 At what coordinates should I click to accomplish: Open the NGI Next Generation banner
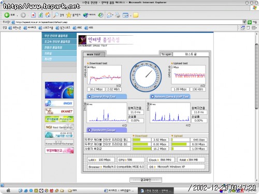pos(59,127)
